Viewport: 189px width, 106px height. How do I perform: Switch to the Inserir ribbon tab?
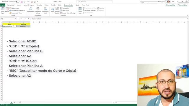point(19,5)
